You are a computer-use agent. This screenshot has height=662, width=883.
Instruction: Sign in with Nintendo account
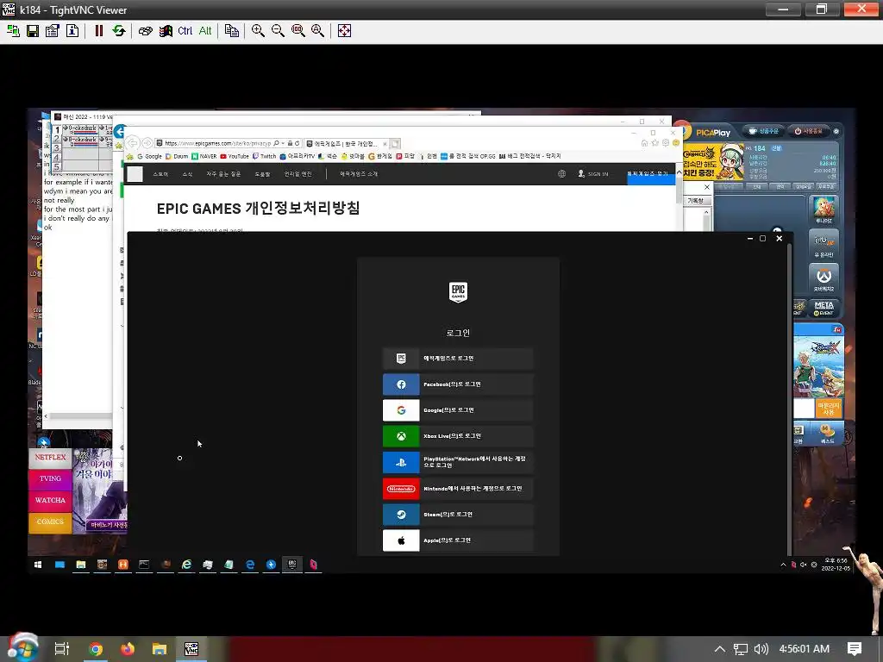tap(458, 489)
